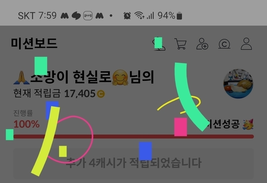Tap the alarm clock status icon

(x=127, y=16)
